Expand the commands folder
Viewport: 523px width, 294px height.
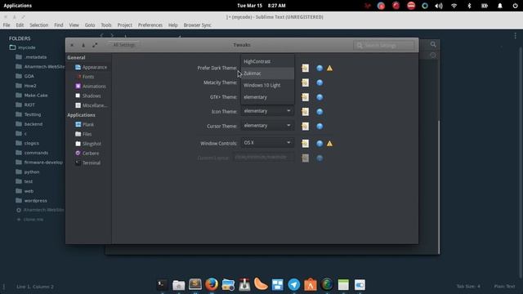click(32, 153)
